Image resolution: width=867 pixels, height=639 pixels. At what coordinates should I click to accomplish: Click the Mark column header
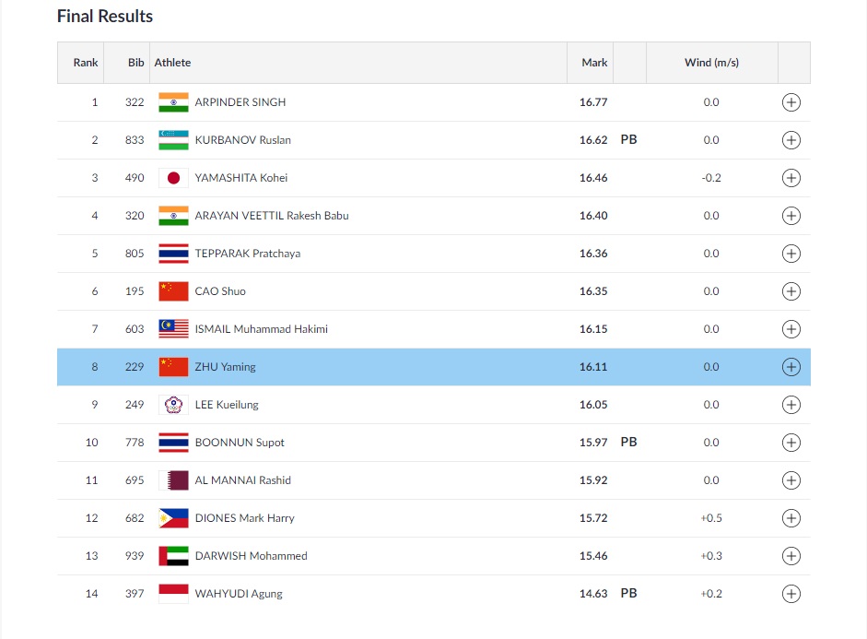coord(594,63)
